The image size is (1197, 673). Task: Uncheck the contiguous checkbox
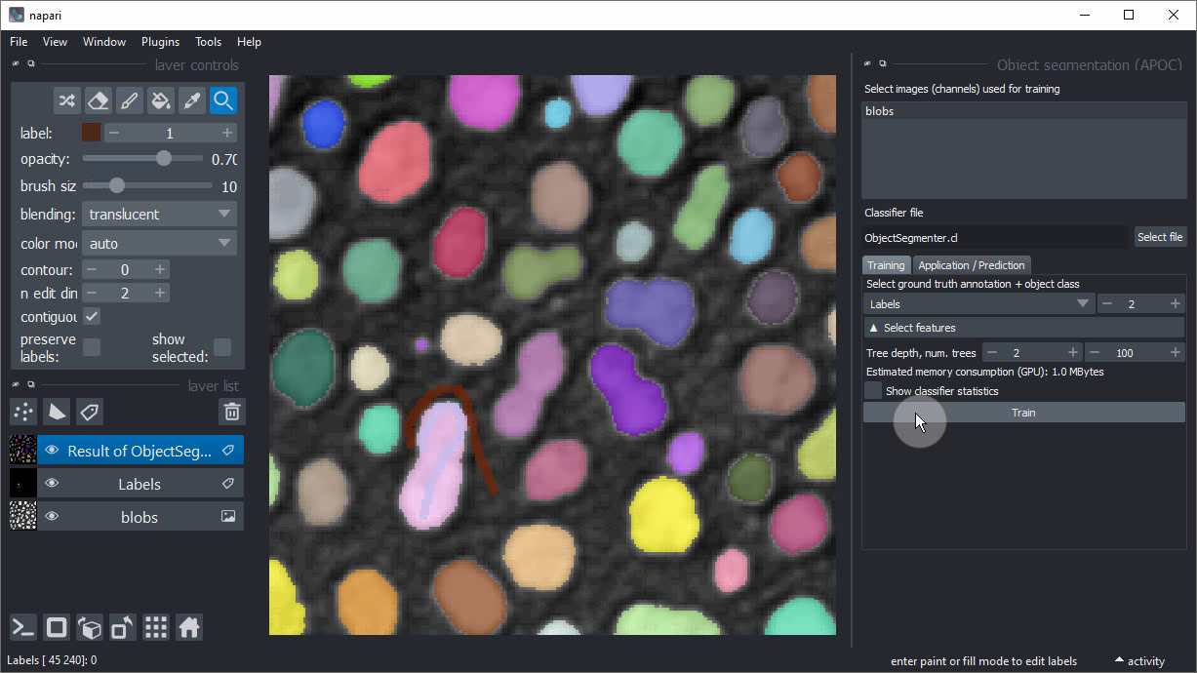91,317
